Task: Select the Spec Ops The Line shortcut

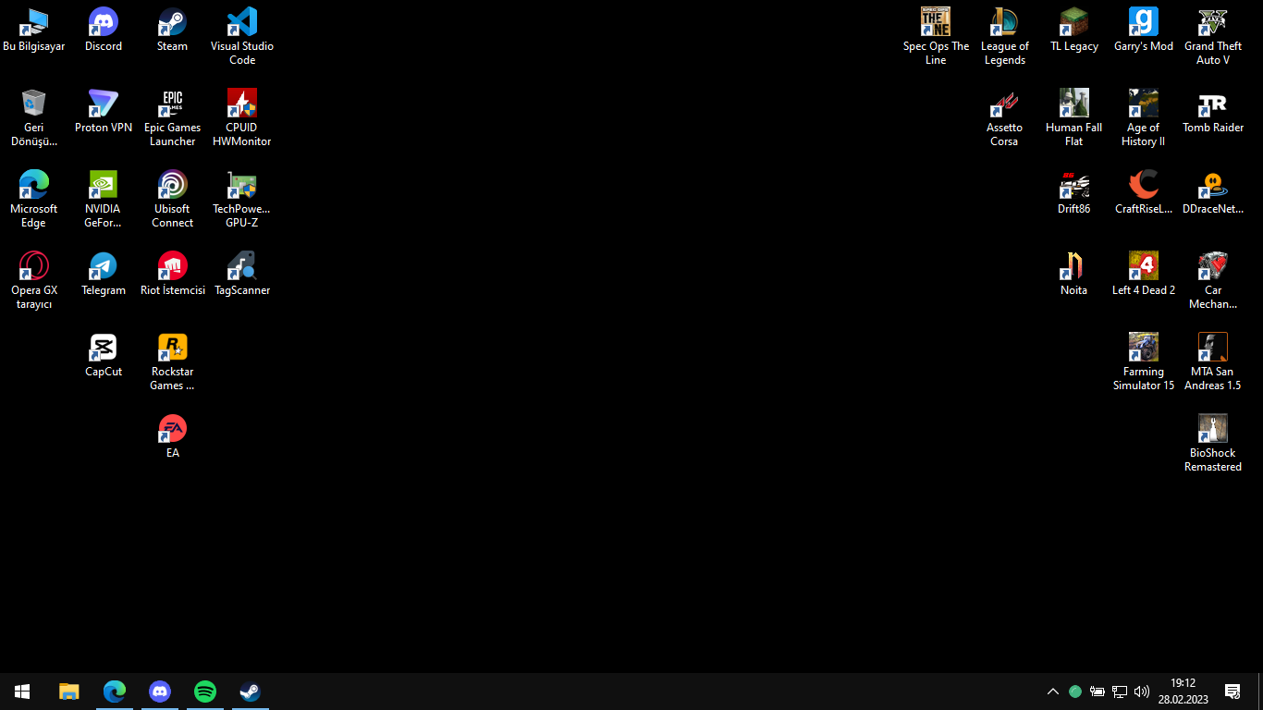Action: click(936, 37)
